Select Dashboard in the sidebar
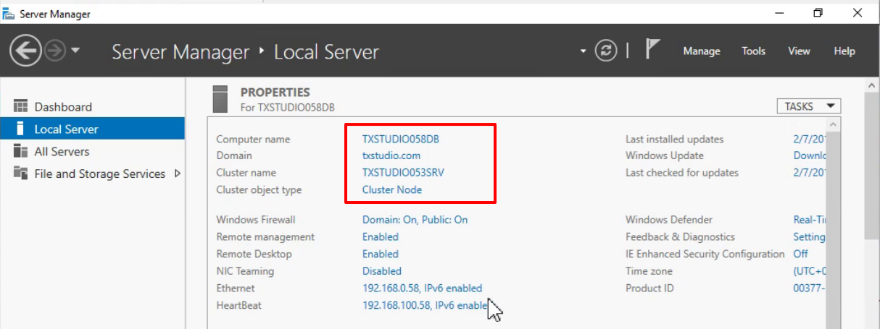The height and width of the screenshot is (329, 880). tap(92, 106)
